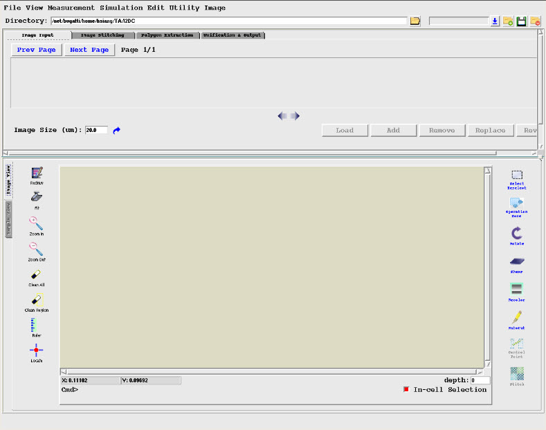Image resolution: width=546 pixels, height=430 pixels.
Task: Open the Polygon Extraction tab
Action: (x=165, y=35)
